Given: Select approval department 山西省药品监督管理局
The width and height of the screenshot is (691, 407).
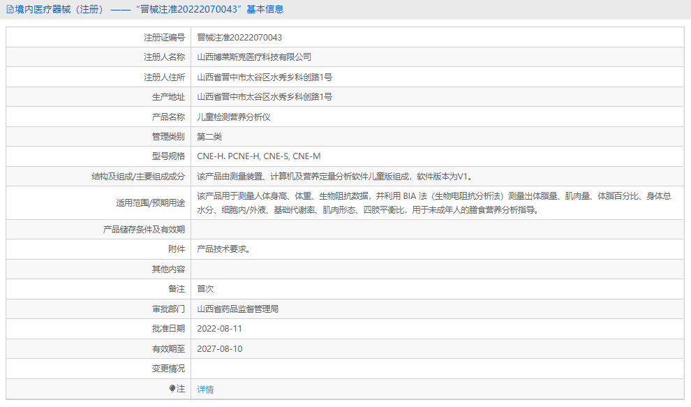Looking at the screenshot, I should click(x=238, y=309).
